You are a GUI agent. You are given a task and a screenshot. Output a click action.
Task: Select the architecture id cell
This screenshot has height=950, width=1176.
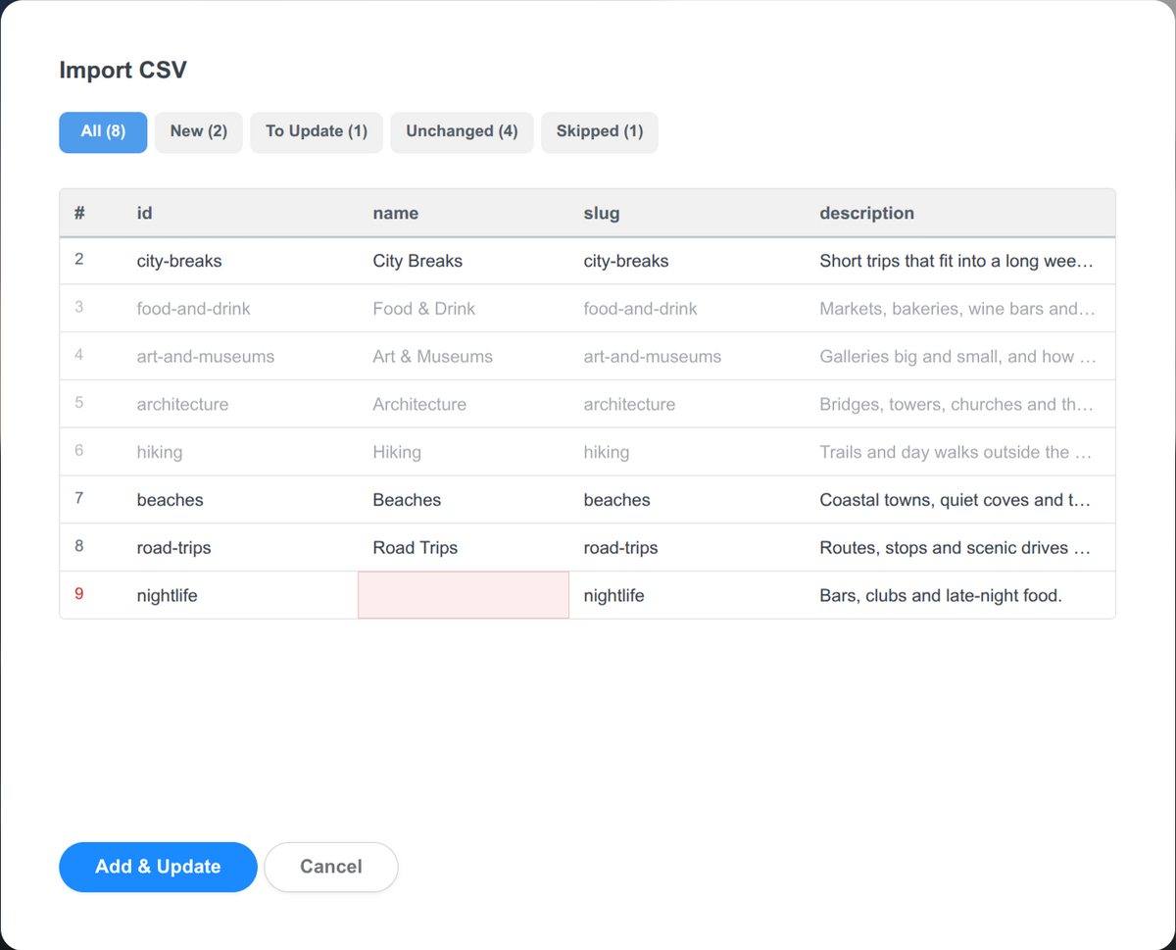click(x=240, y=404)
